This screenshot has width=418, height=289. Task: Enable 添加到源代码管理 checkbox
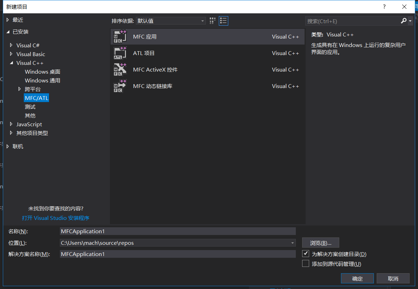point(306,264)
